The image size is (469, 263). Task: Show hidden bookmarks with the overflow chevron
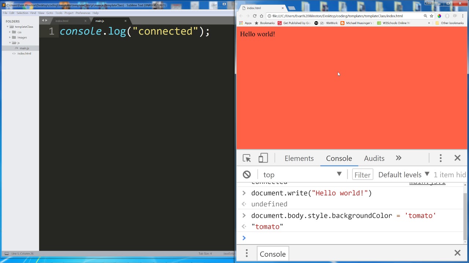click(x=429, y=23)
